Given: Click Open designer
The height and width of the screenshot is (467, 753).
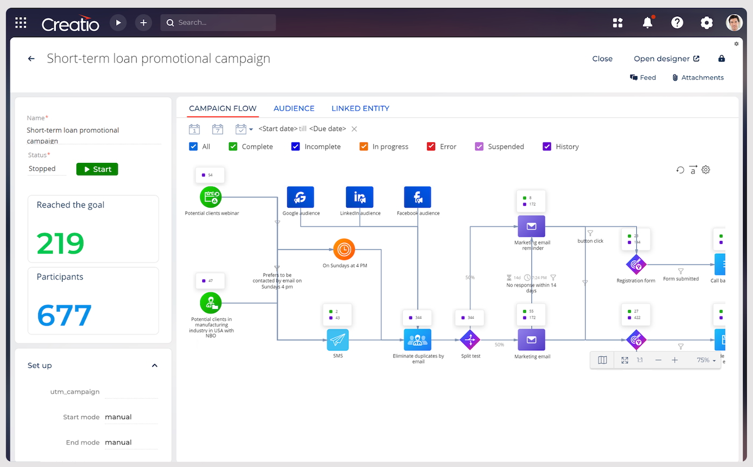Looking at the screenshot, I should pos(666,59).
